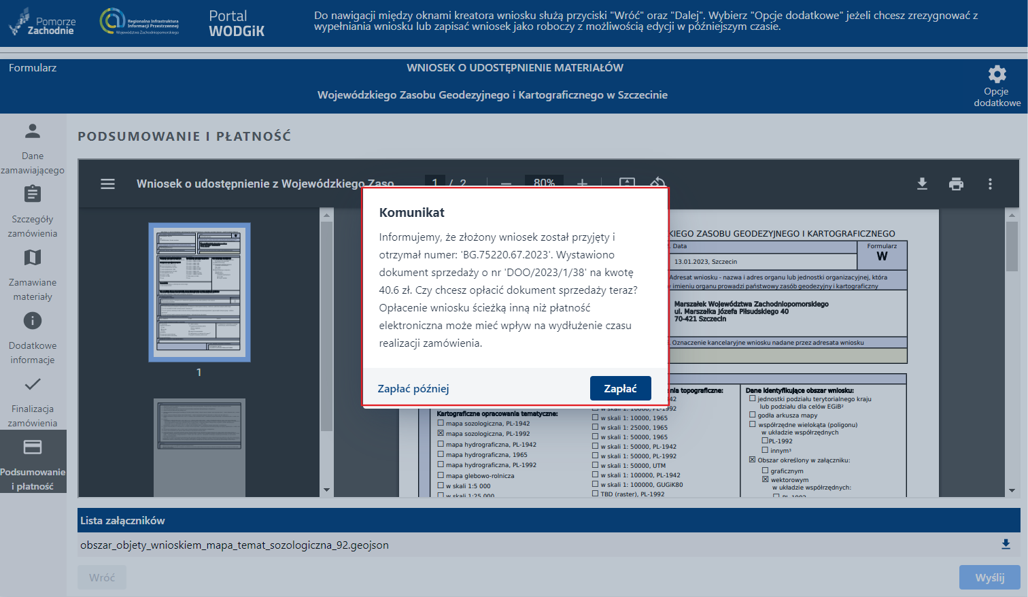Rotate the PDF page counterclockwise

[657, 183]
